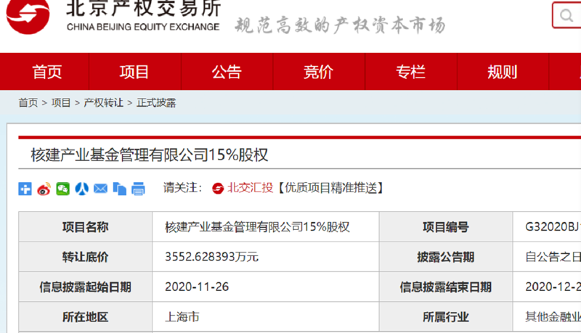581x333 pixels.
Task: Click the 请关注 label
Action: (182, 188)
